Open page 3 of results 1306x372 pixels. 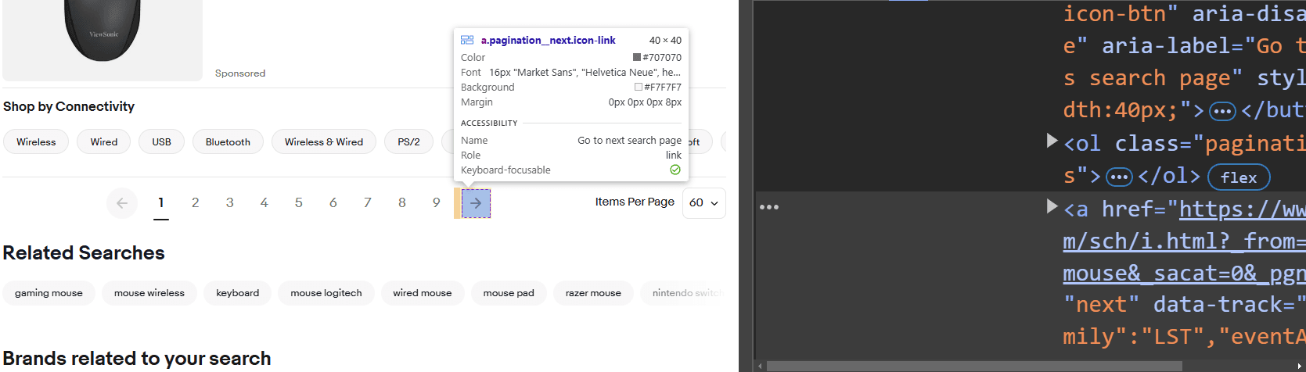pos(230,203)
